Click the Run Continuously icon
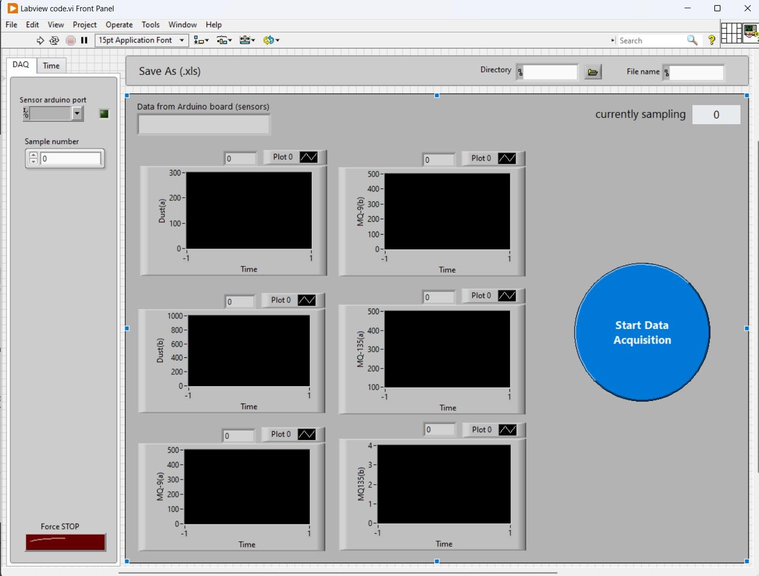759x576 pixels. (x=54, y=40)
